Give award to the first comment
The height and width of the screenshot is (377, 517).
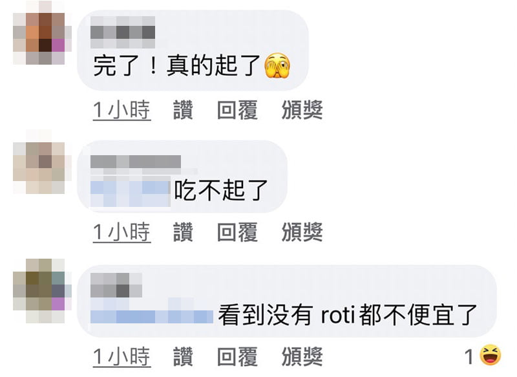302,110
